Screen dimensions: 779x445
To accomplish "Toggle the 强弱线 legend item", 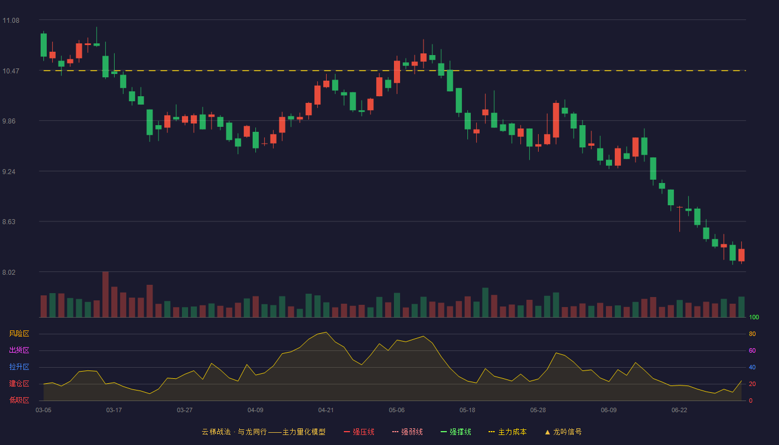I will click(407, 432).
